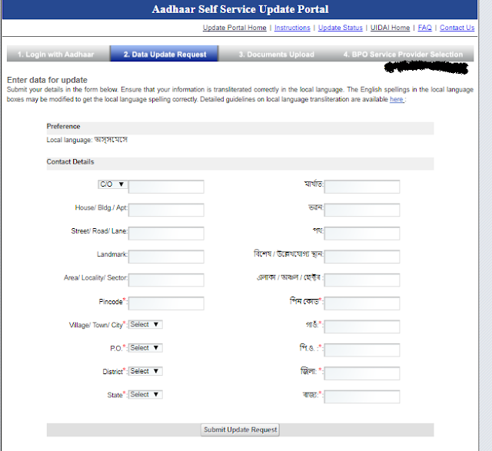Select the Documents Upload step tab
492x451 pixels.
276,54
